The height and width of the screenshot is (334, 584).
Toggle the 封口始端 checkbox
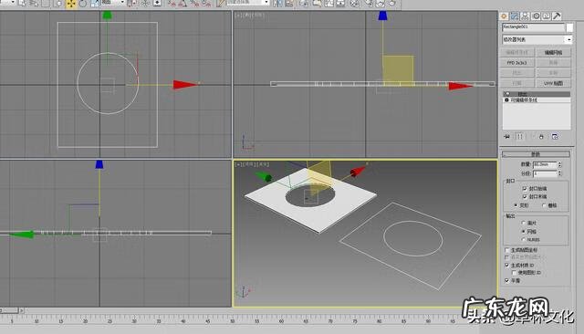point(525,189)
